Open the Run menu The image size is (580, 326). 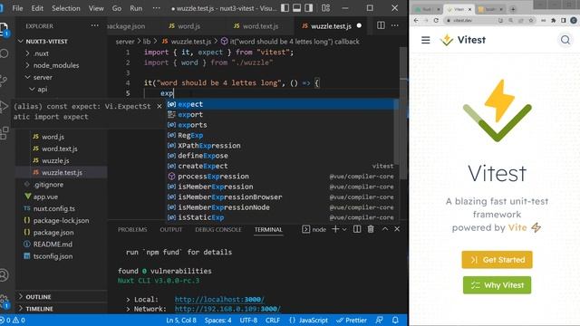[136, 8]
